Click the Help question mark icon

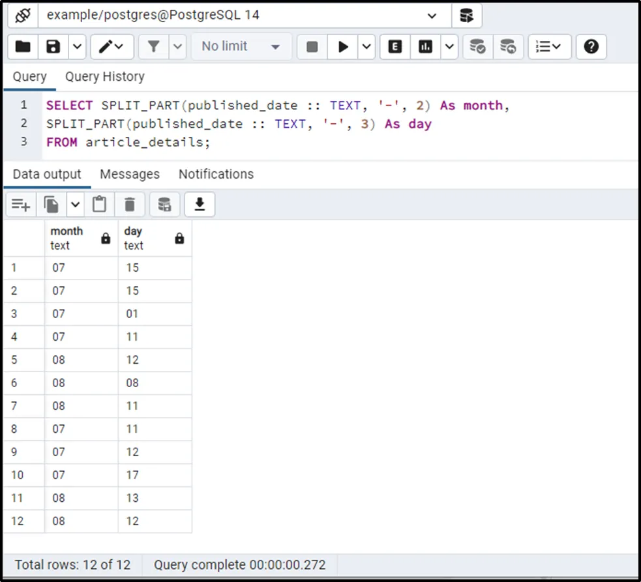tap(591, 47)
